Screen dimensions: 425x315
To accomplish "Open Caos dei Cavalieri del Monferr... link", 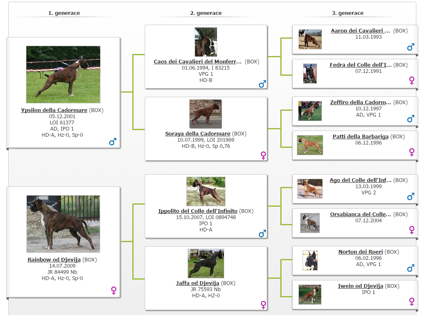I will 197,62.
